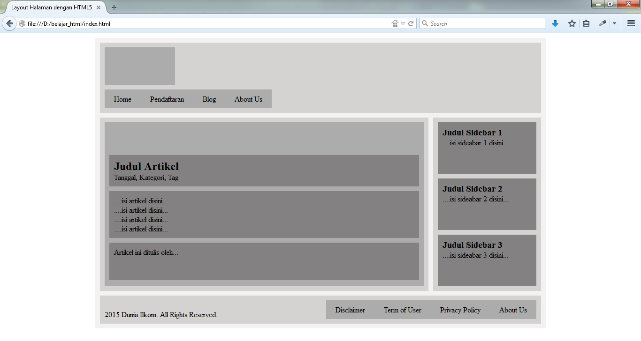The width and height of the screenshot is (641, 341).
Task: Click the Home navigation link
Action: [x=122, y=99]
